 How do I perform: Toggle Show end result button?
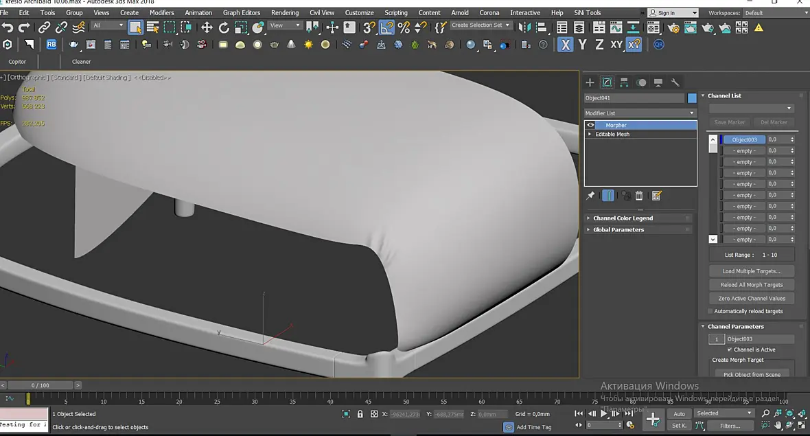608,195
